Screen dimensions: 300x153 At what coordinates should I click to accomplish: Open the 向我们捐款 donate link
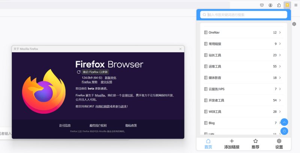tap(102, 107)
